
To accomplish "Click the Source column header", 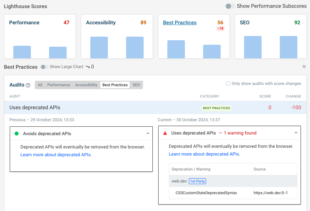I will coord(260,169).
